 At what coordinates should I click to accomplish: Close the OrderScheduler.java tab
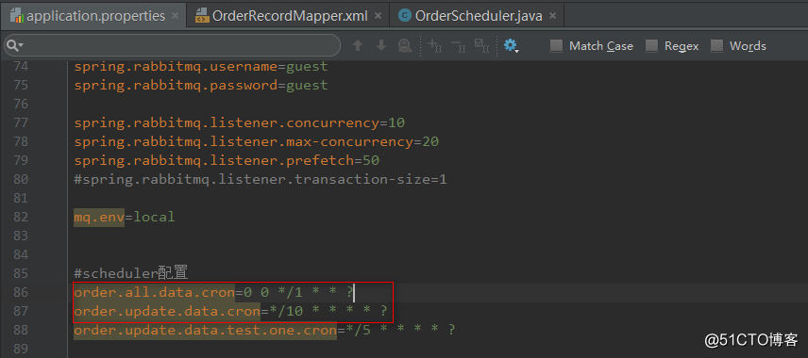(x=552, y=16)
